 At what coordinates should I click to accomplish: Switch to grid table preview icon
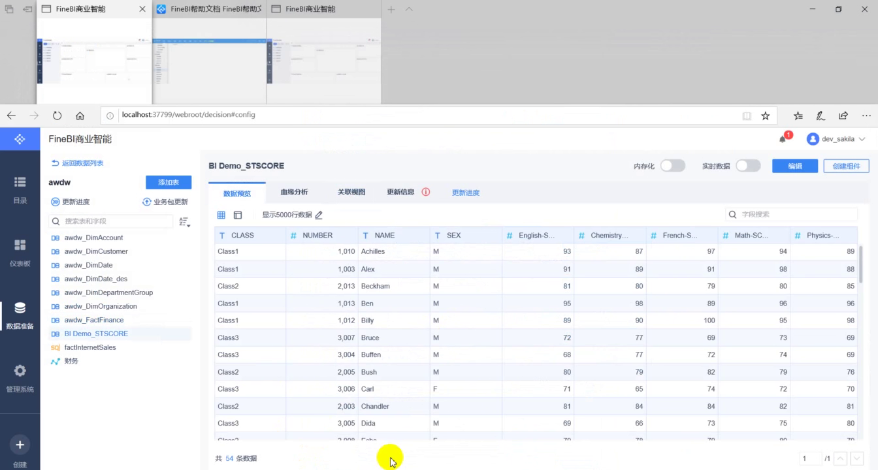click(221, 215)
